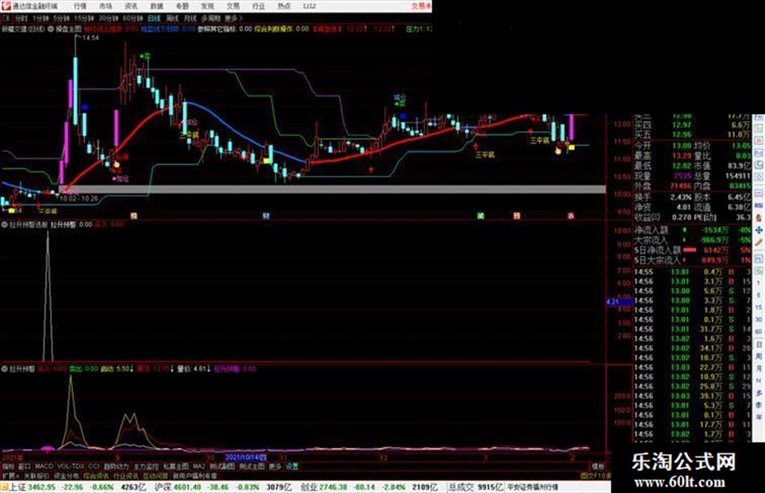Switch chart to 5分钟 period
The image size is (765, 493).
click(62, 19)
